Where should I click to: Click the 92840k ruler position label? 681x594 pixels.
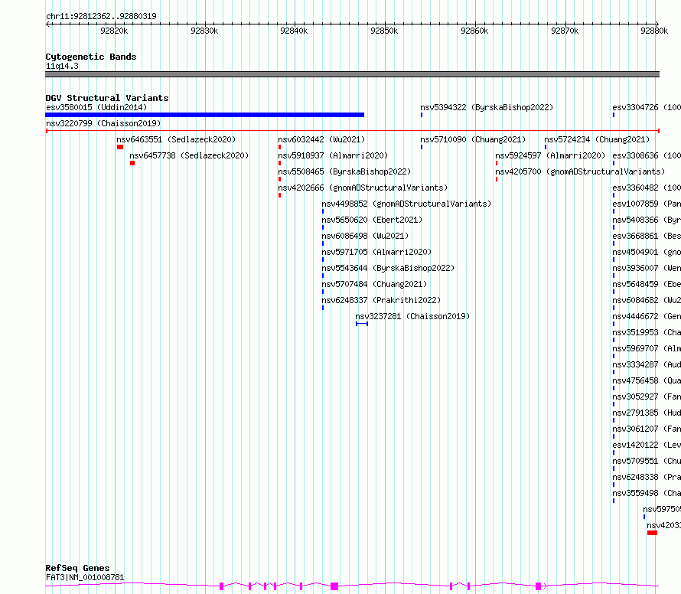(294, 31)
